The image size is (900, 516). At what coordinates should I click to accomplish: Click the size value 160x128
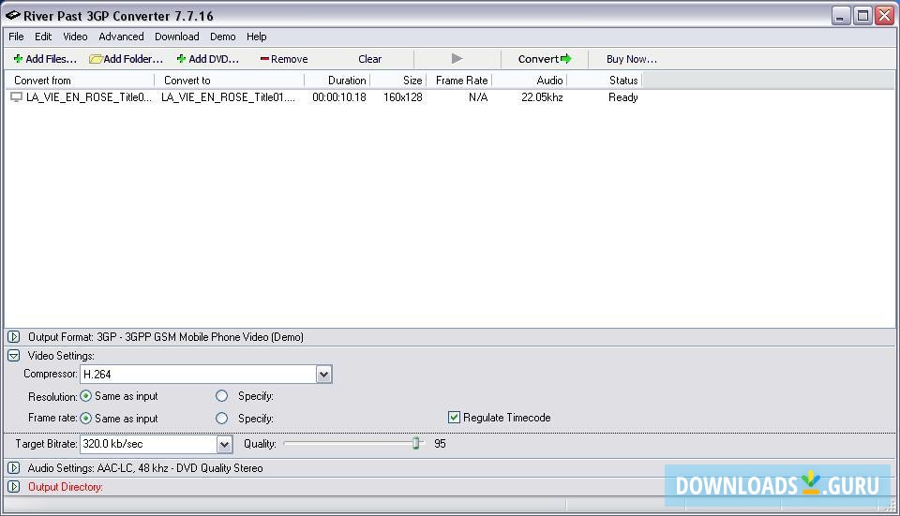coord(403,97)
